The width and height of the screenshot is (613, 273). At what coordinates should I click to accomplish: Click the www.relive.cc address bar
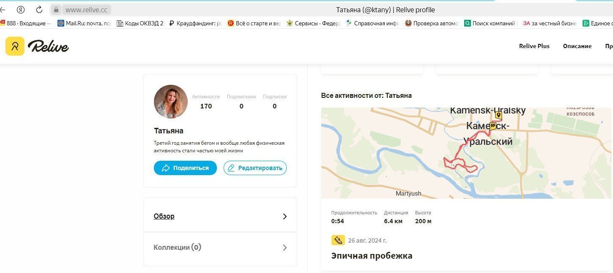(x=86, y=10)
